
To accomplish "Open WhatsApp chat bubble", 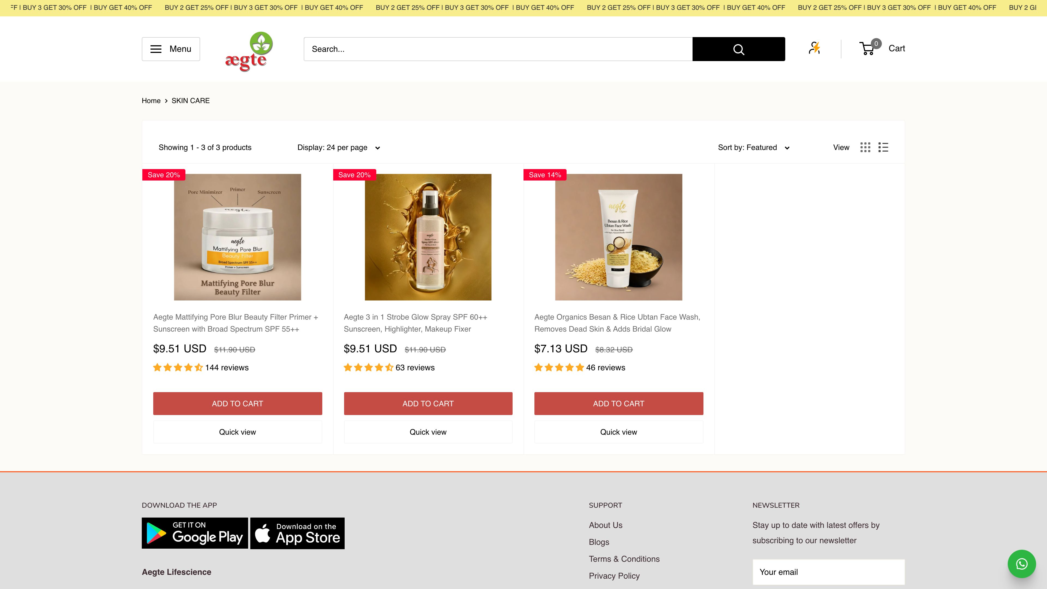I will tap(1021, 564).
